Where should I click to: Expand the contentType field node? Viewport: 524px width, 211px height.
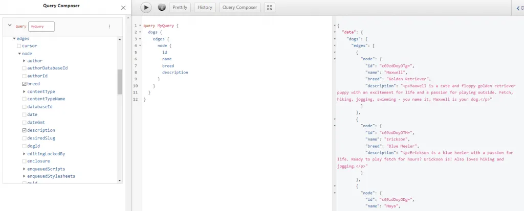[x=24, y=91]
